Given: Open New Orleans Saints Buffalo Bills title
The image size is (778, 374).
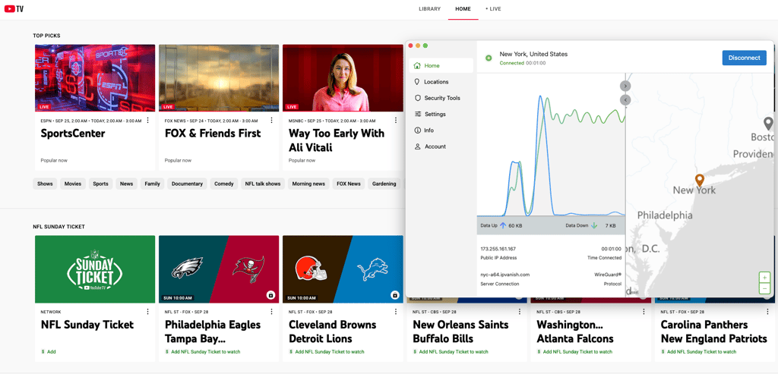Looking at the screenshot, I should pos(460,332).
